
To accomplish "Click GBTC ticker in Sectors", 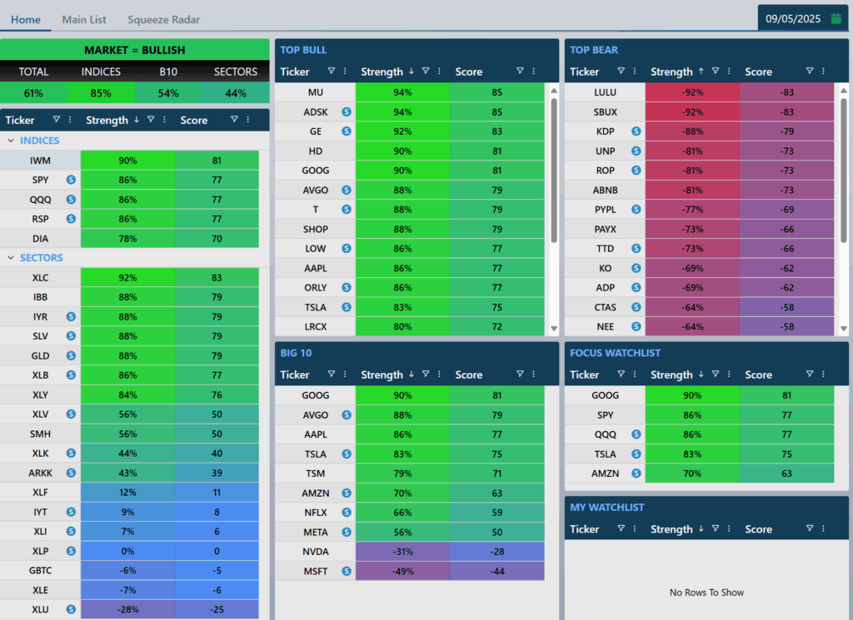I will [x=40, y=571].
